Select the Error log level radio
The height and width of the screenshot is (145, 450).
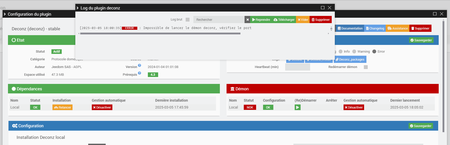374,51
